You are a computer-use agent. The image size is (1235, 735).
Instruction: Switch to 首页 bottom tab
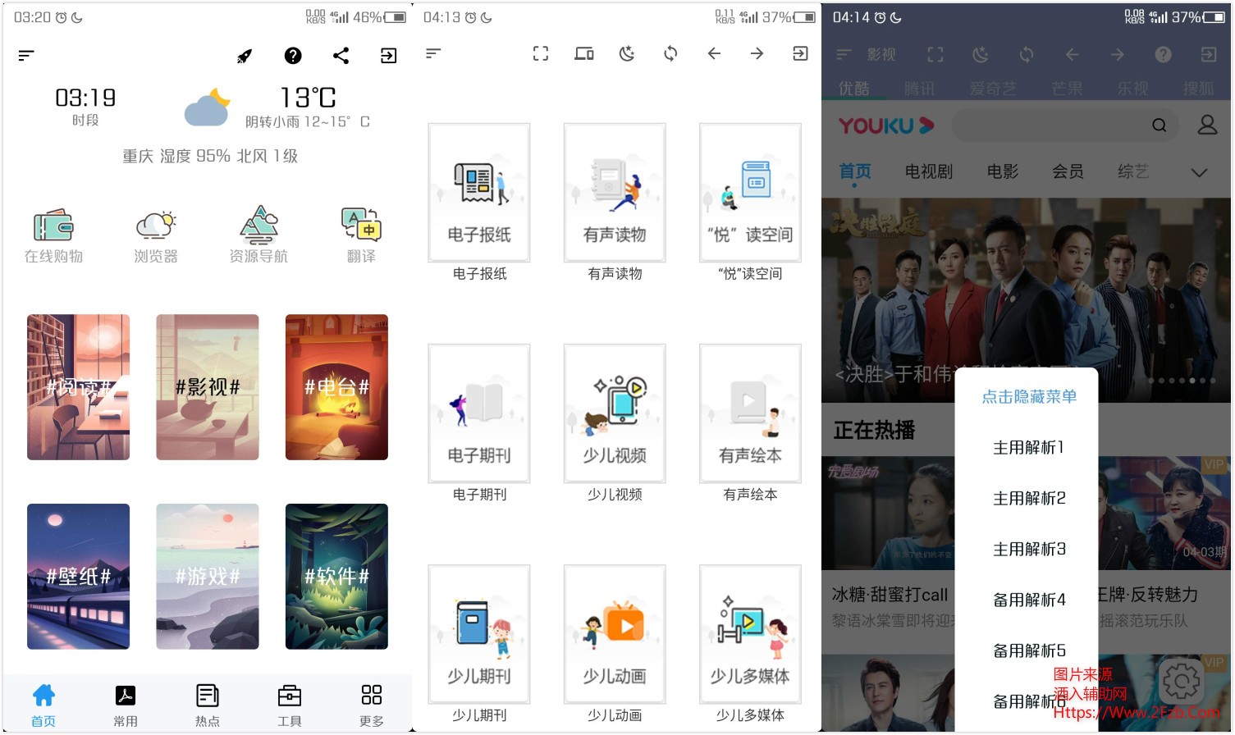[x=43, y=705]
